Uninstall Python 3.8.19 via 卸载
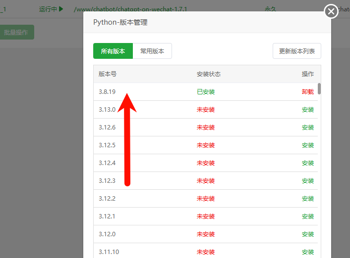 pos(307,92)
